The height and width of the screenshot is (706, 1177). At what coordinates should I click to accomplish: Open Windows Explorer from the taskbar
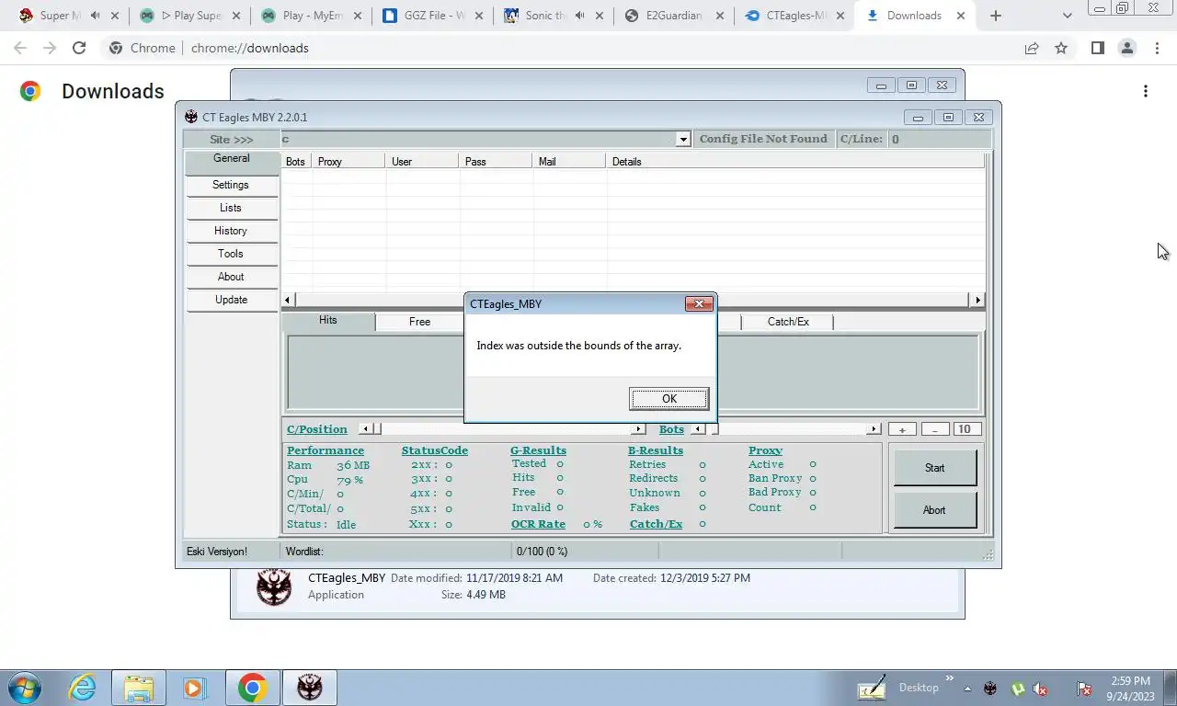[x=138, y=688]
